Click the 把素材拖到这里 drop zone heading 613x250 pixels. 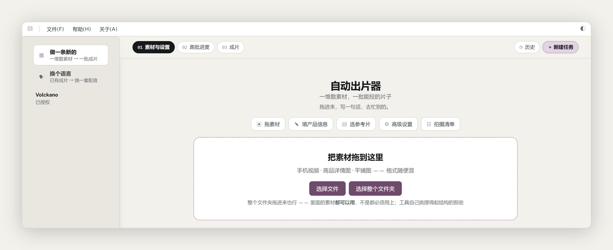356,157
